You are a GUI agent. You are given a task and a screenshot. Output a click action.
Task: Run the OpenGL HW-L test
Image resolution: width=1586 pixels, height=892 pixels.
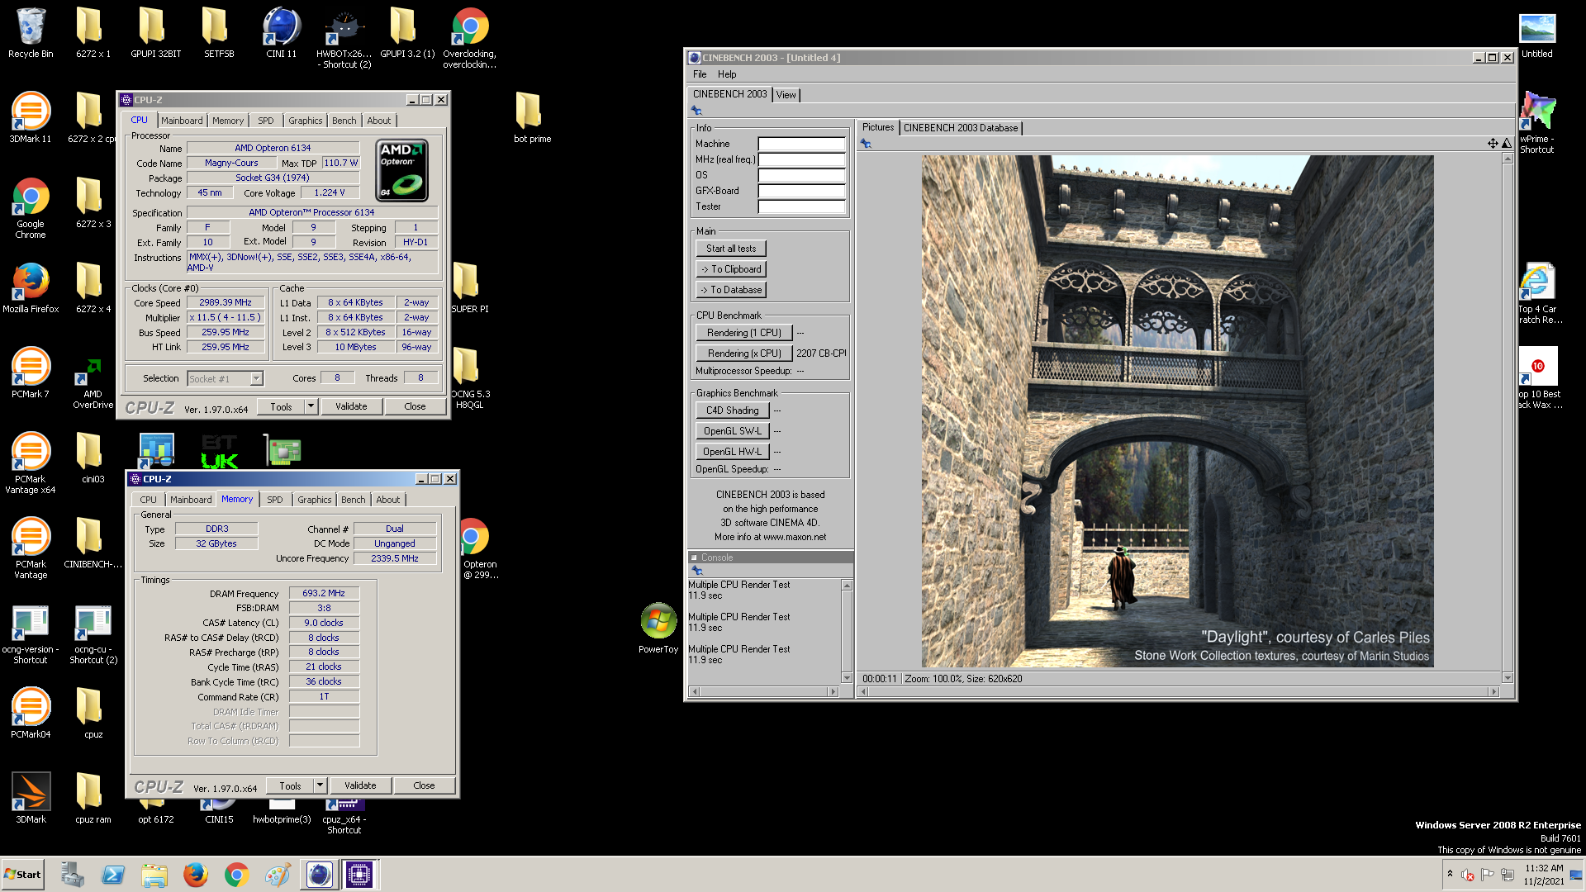[732, 452]
